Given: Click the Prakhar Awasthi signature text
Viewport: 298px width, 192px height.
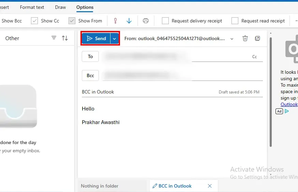Looking at the screenshot, I should pos(101,122).
